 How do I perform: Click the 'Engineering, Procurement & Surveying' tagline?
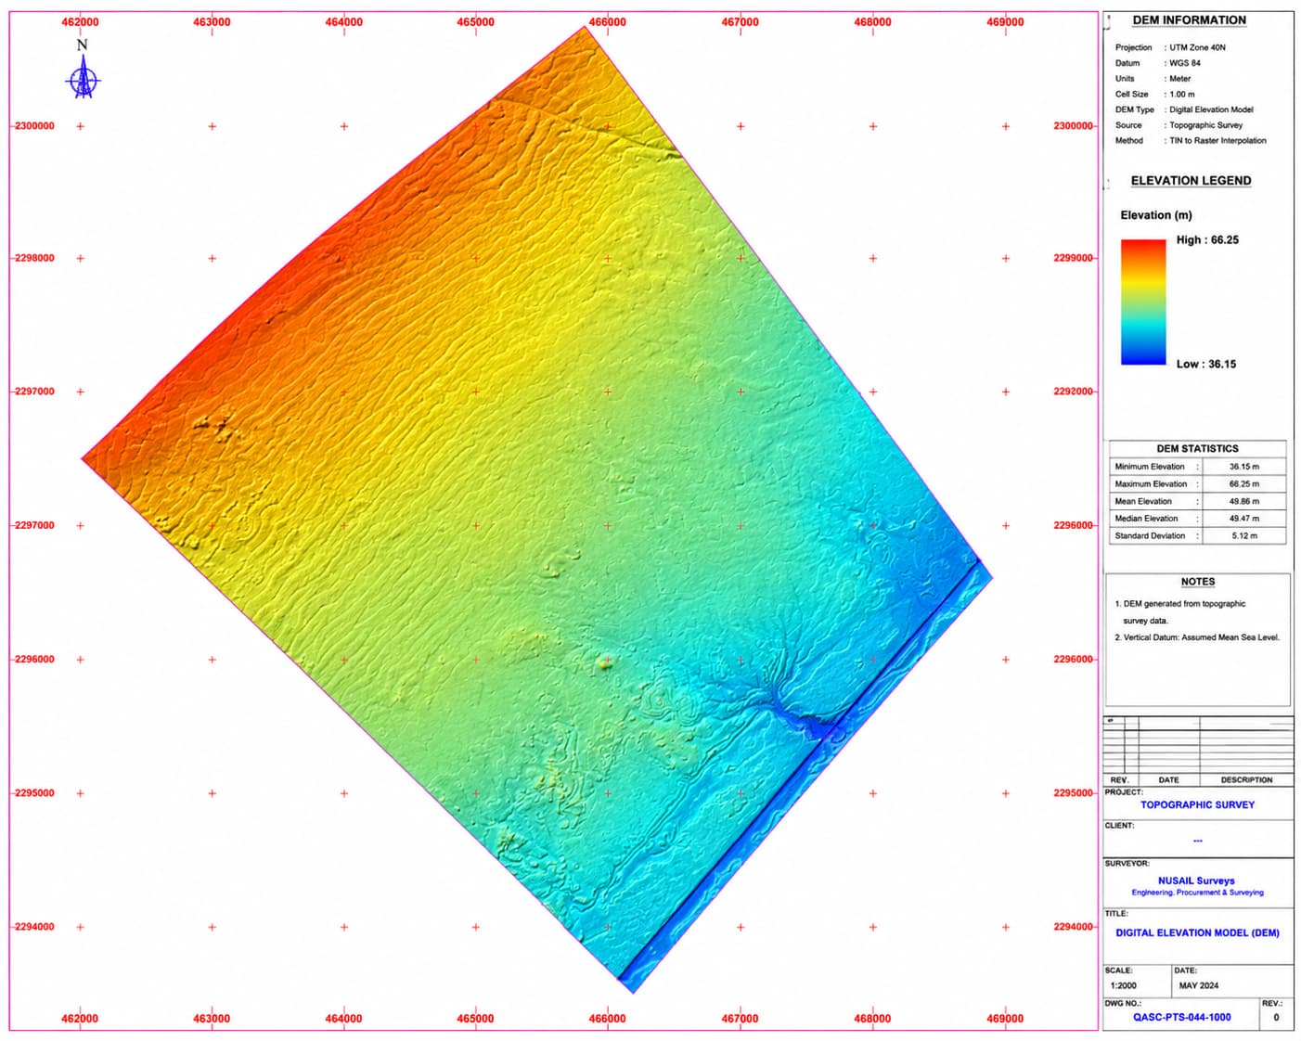pyautogui.click(x=1197, y=893)
